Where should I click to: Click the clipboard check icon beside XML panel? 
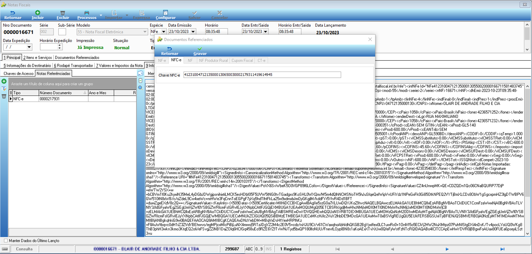[140, 80]
